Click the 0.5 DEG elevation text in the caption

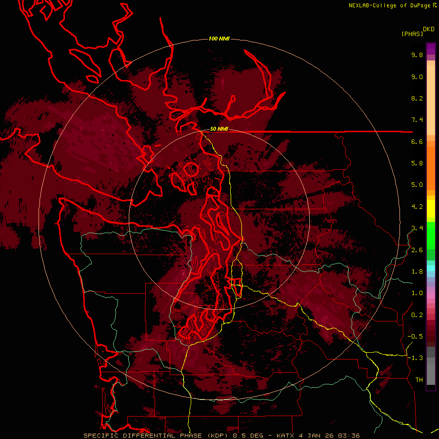click(249, 436)
